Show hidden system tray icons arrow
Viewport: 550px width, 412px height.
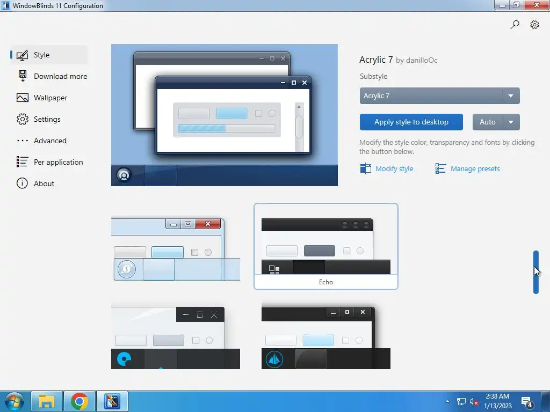pyautogui.click(x=447, y=401)
